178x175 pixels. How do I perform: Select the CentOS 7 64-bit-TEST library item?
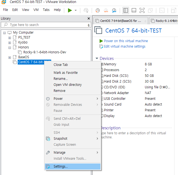31,62
